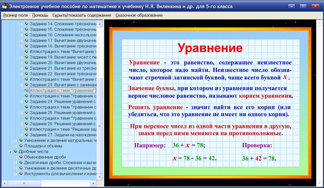
Task: Select Задание 26. Решение уравнений row
Action: [x=63, y=124]
